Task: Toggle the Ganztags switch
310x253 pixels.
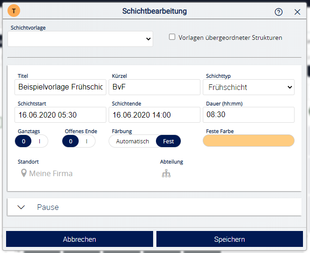Action: point(32,141)
